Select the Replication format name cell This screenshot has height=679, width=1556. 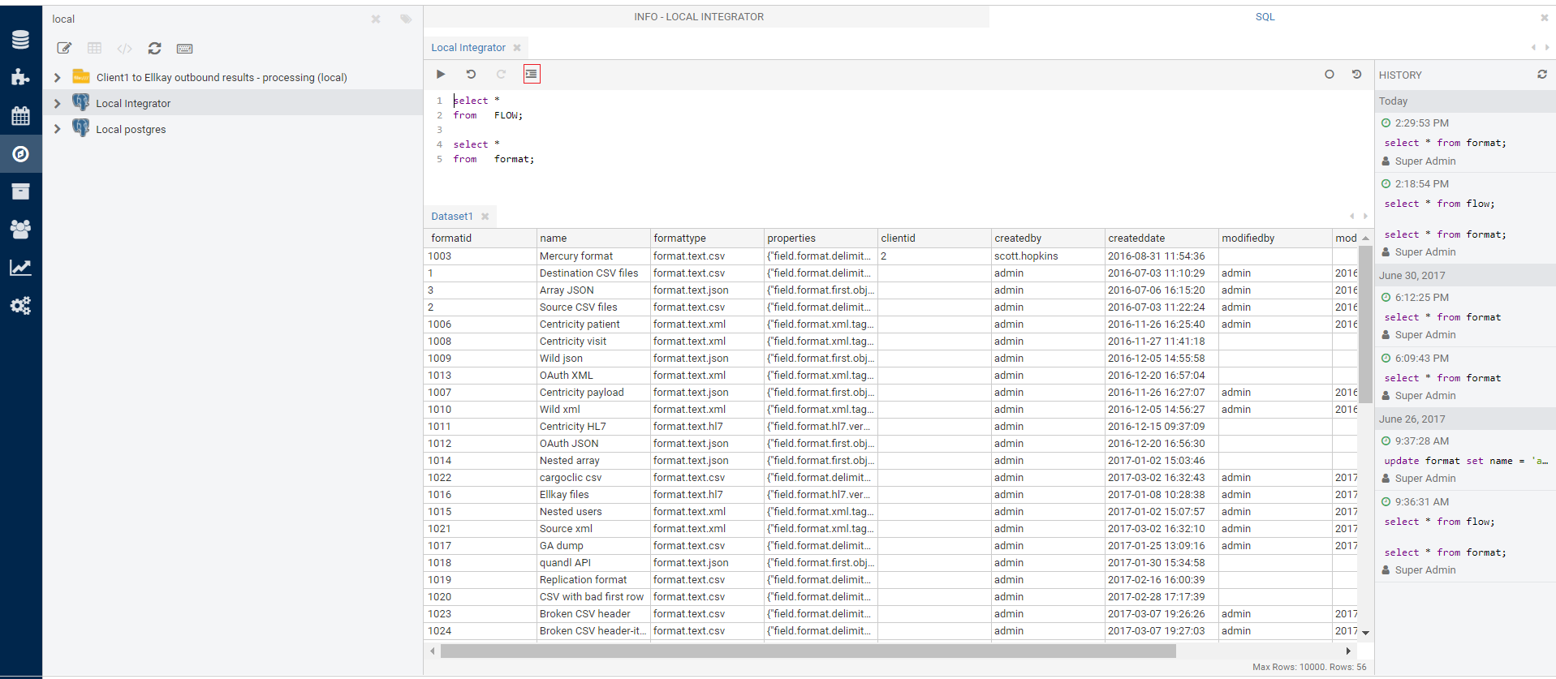click(593, 579)
